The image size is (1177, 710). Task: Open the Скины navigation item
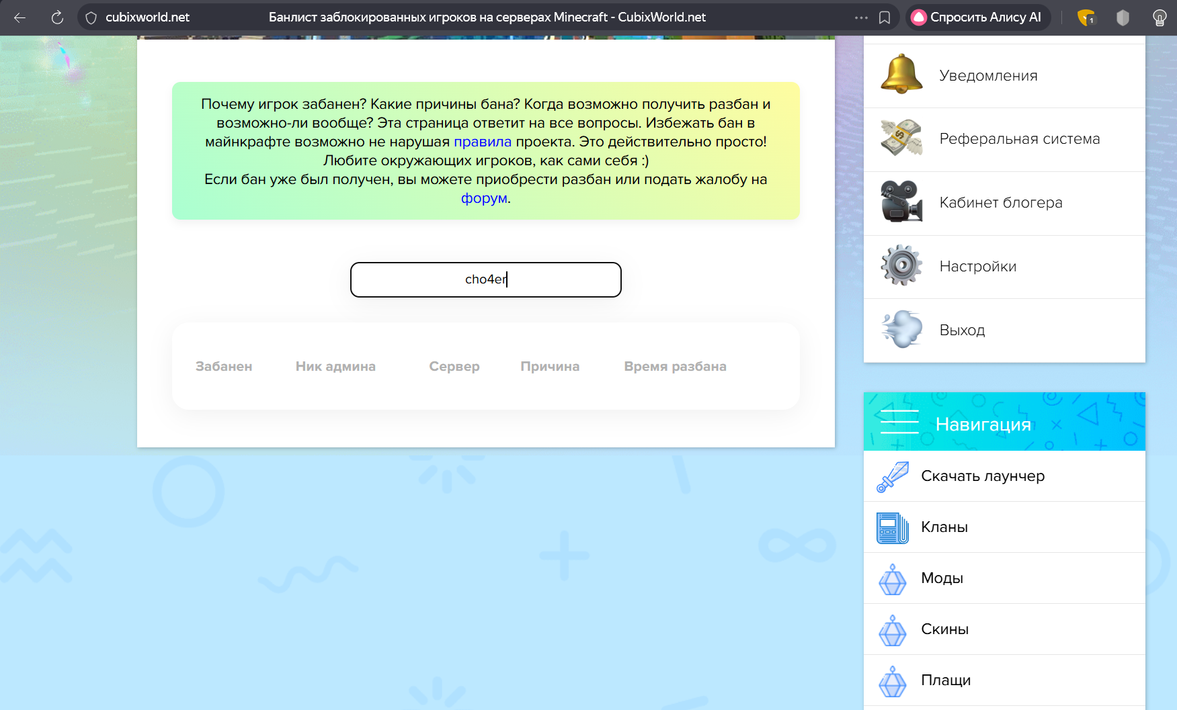tap(944, 629)
